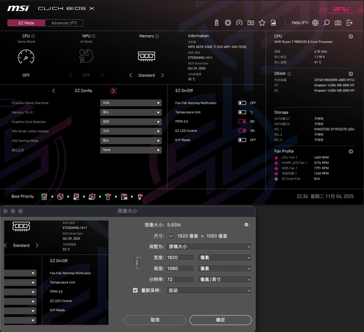Click the Boot Priority label

tap(22, 196)
